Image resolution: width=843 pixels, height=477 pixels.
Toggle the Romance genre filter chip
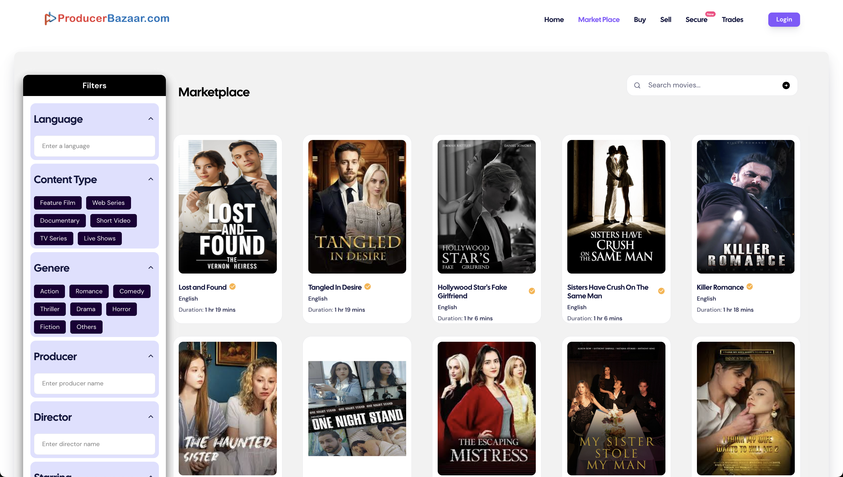89,291
